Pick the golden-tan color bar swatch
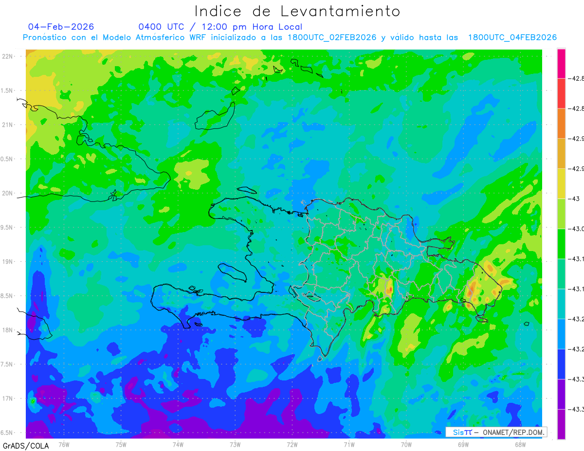 pyautogui.click(x=561, y=153)
